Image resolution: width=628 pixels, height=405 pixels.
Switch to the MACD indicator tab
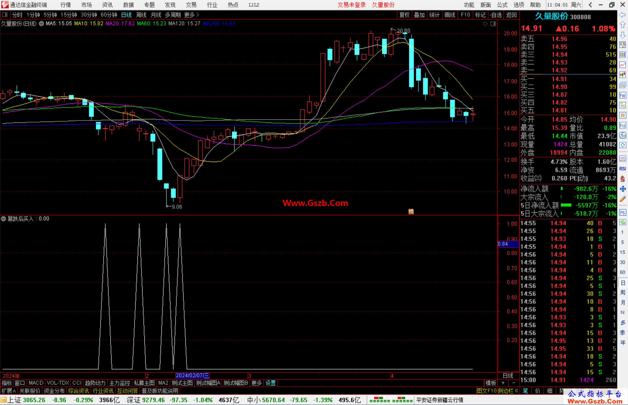pyautogui.click(x=36, y=383)
